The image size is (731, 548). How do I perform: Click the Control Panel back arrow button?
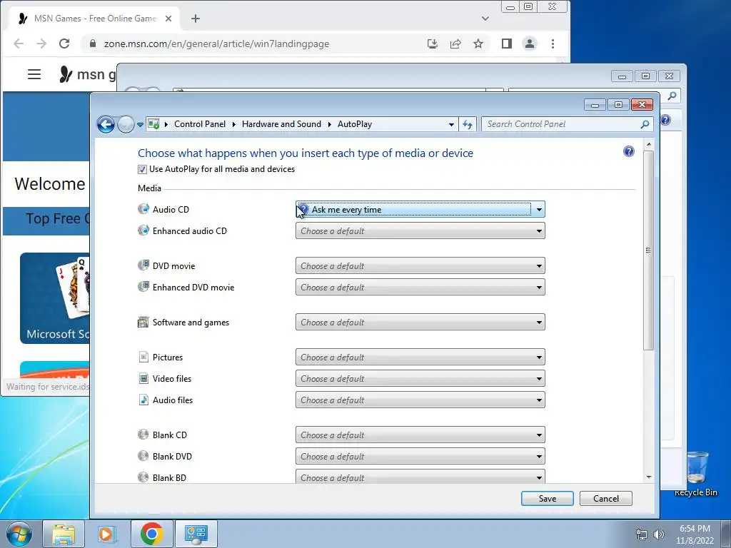click(x=106, y=124)
